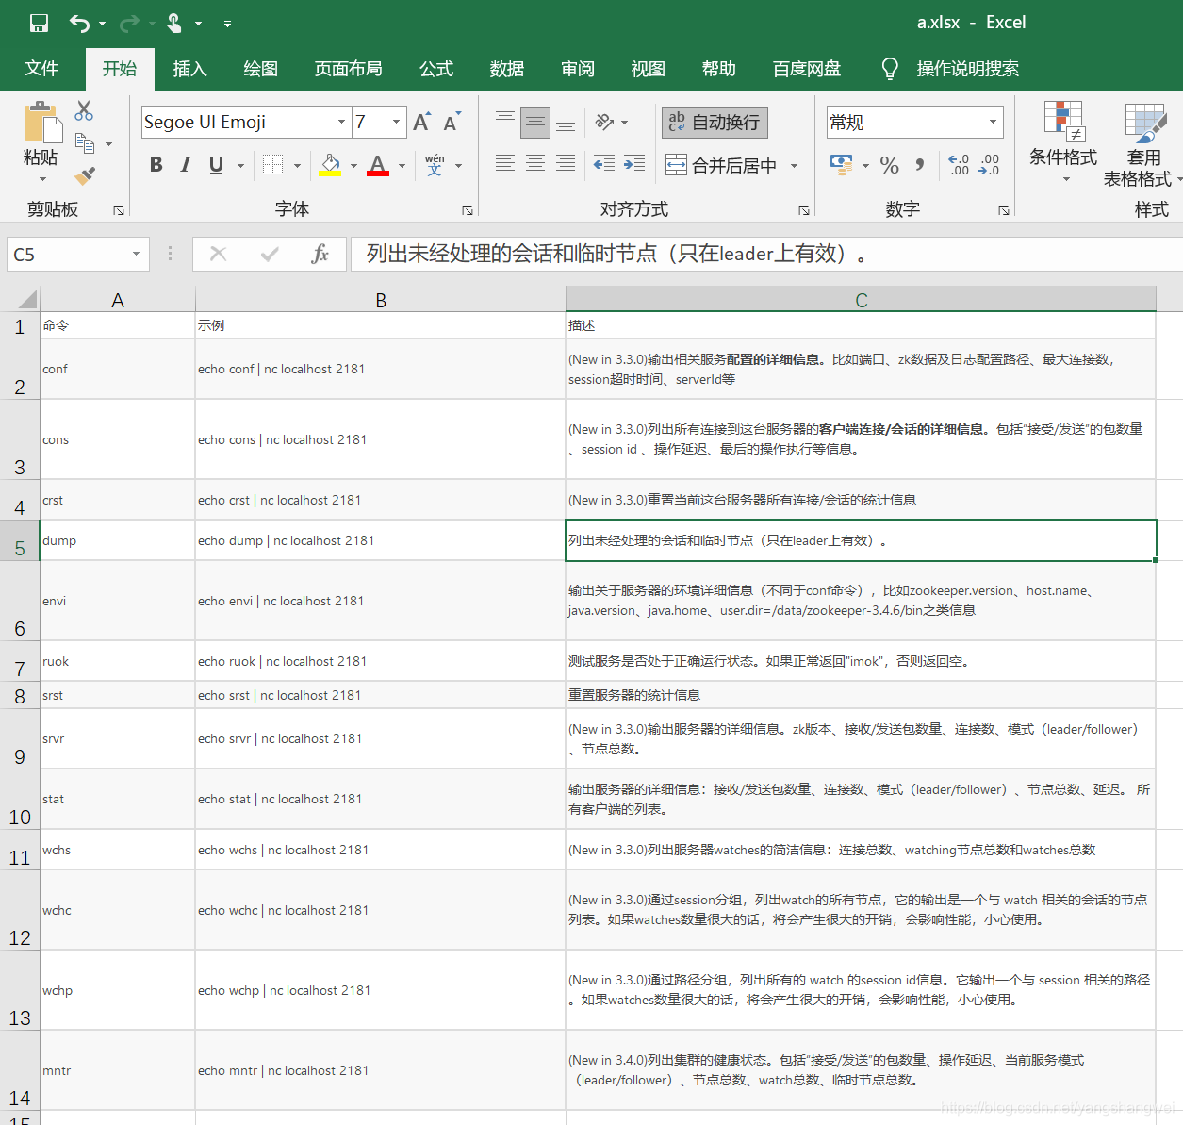
Task: Open the 文件 file tab
Action: [41, 69]
